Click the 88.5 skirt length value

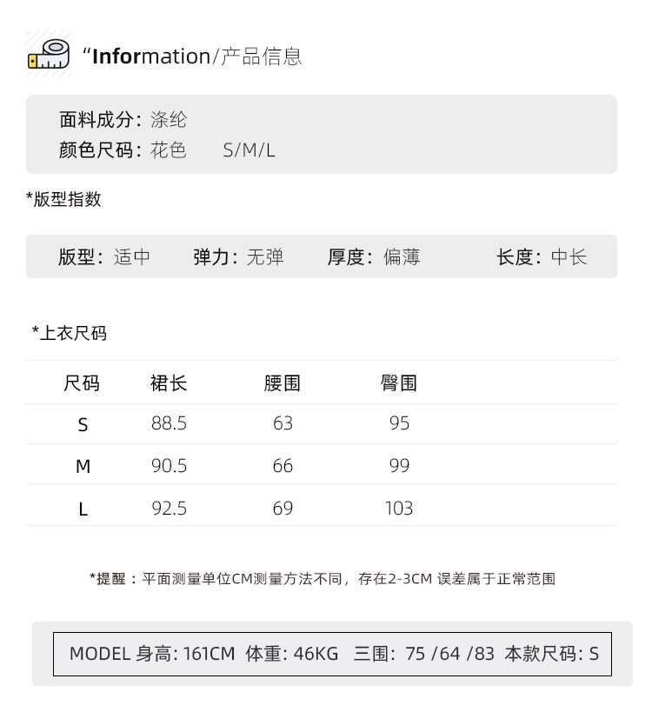click(169, 423)
